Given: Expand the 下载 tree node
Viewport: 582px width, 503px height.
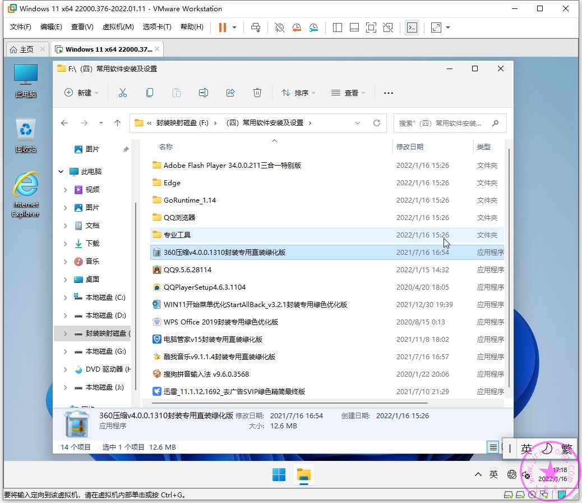Looking at the screenshot, I should point(66,244).
